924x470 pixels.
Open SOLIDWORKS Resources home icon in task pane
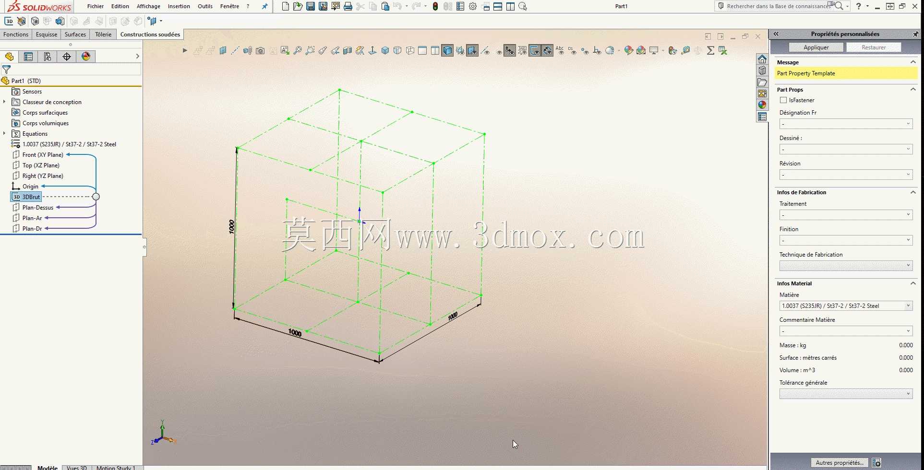(762, 59)
